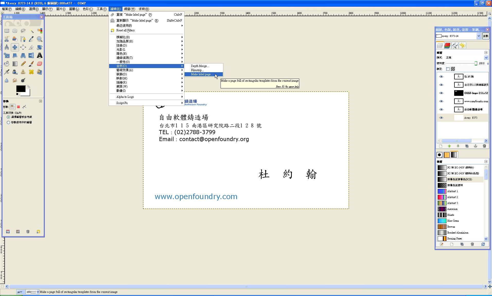Expand the Alpha to Logo submenu
Viewport: 492px width, 296px height.
[146, 97]
